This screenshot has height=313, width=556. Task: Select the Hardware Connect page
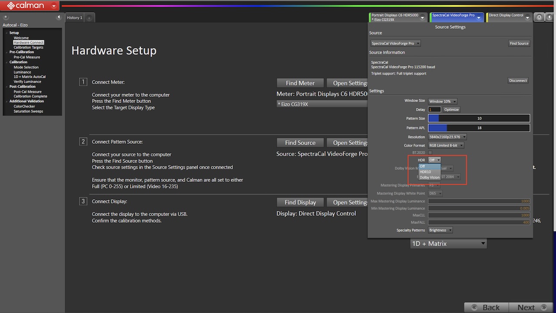(29, 43)
